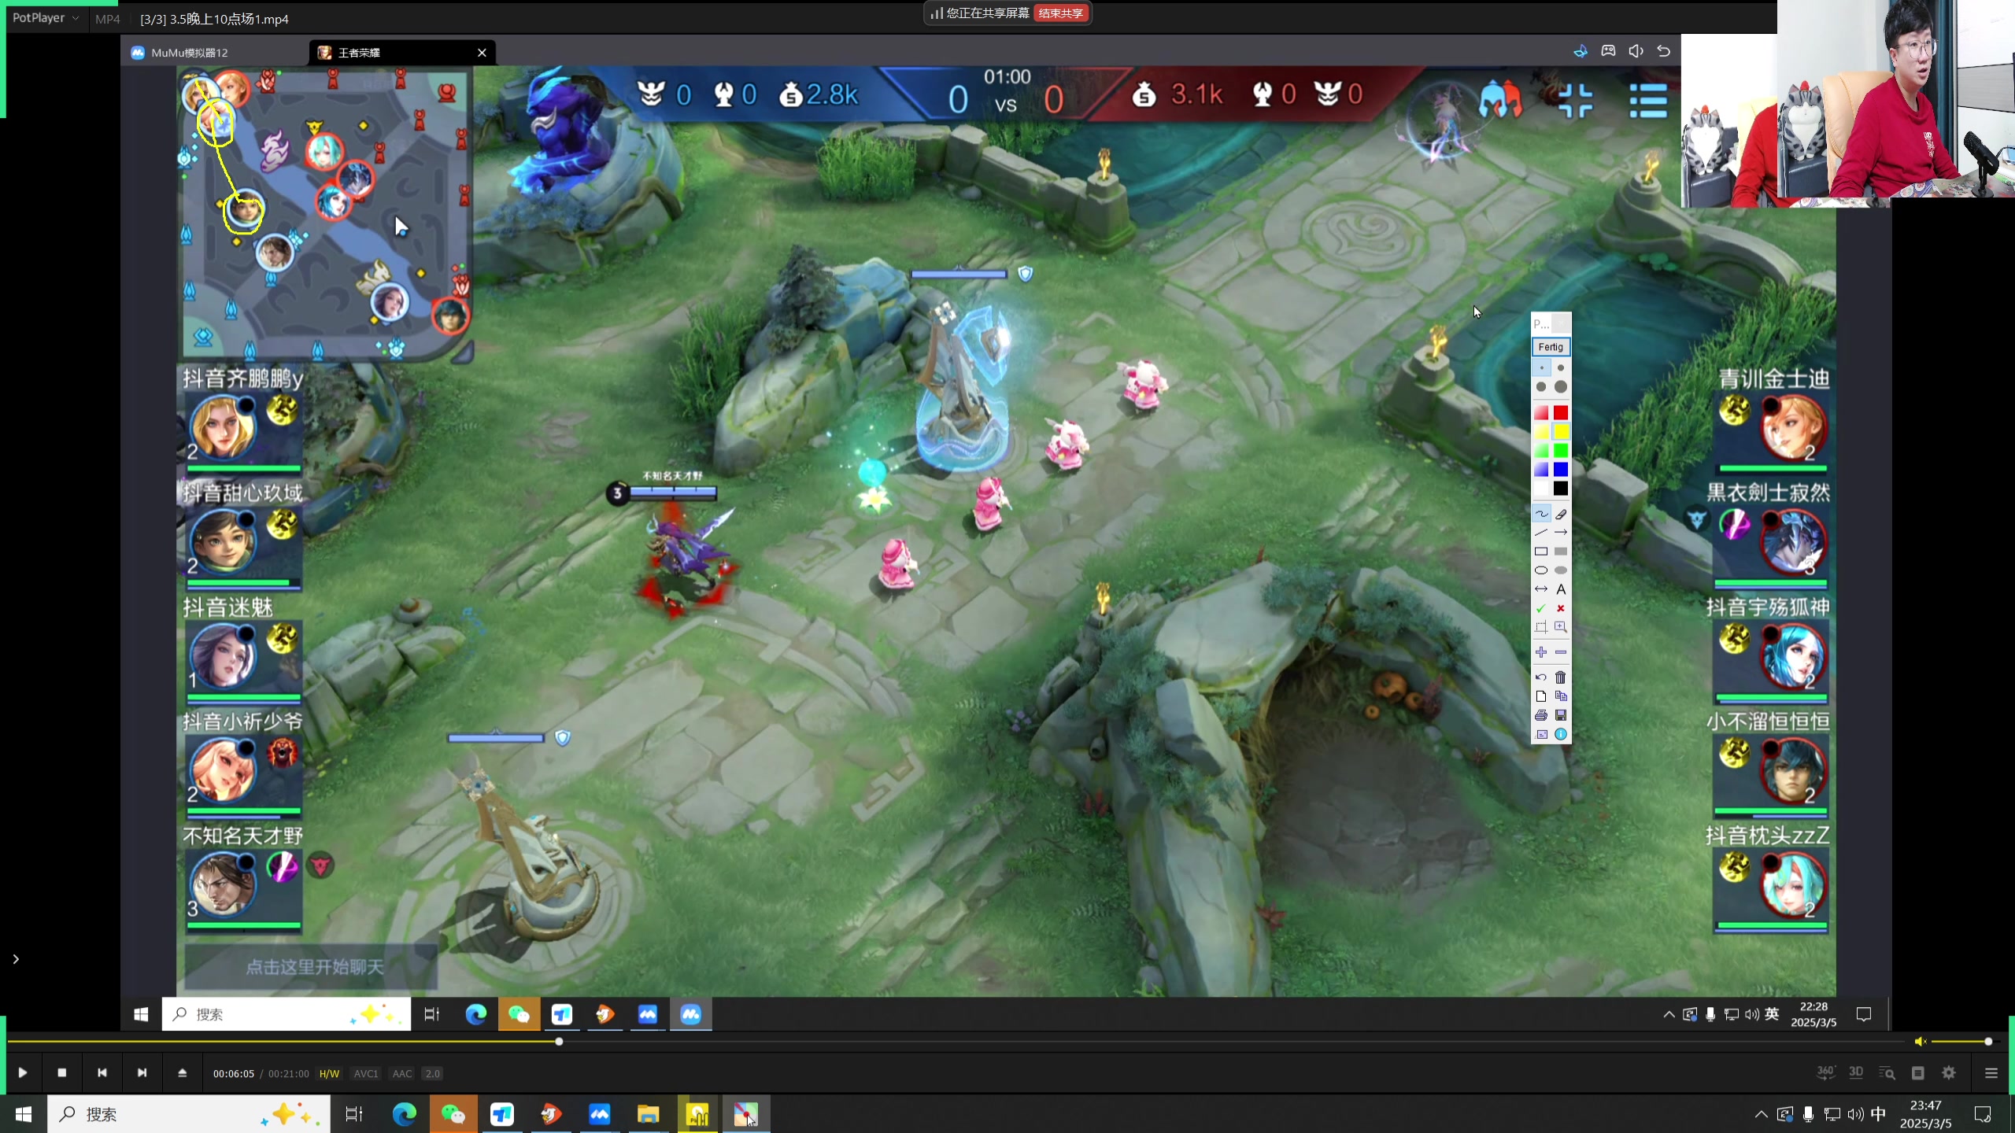This screenshot has height=1133, width=2015.
Task: Switch to the 王者荣耀 tab
Action: (x=359, y=53)
